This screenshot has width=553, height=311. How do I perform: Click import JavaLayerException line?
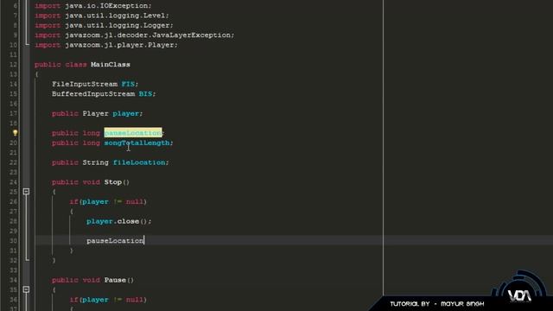point(135,35)
